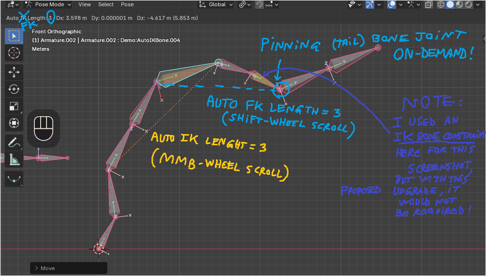Screen dimensions: 486x276
Task: Click the 'Dz: -4.617 m' readout
Action: pos(155,18)
